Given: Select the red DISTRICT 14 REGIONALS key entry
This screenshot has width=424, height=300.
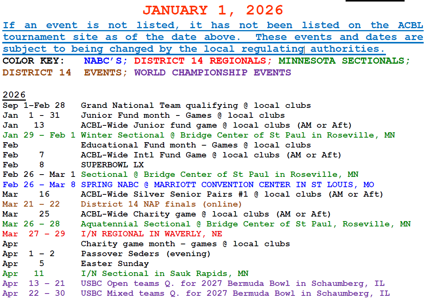Looking at the screenshot, I should pyautogui.click(x=203, y=61).
